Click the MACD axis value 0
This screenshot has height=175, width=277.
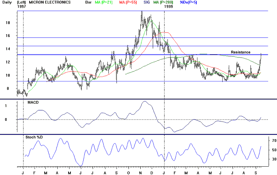coord(6,119)
